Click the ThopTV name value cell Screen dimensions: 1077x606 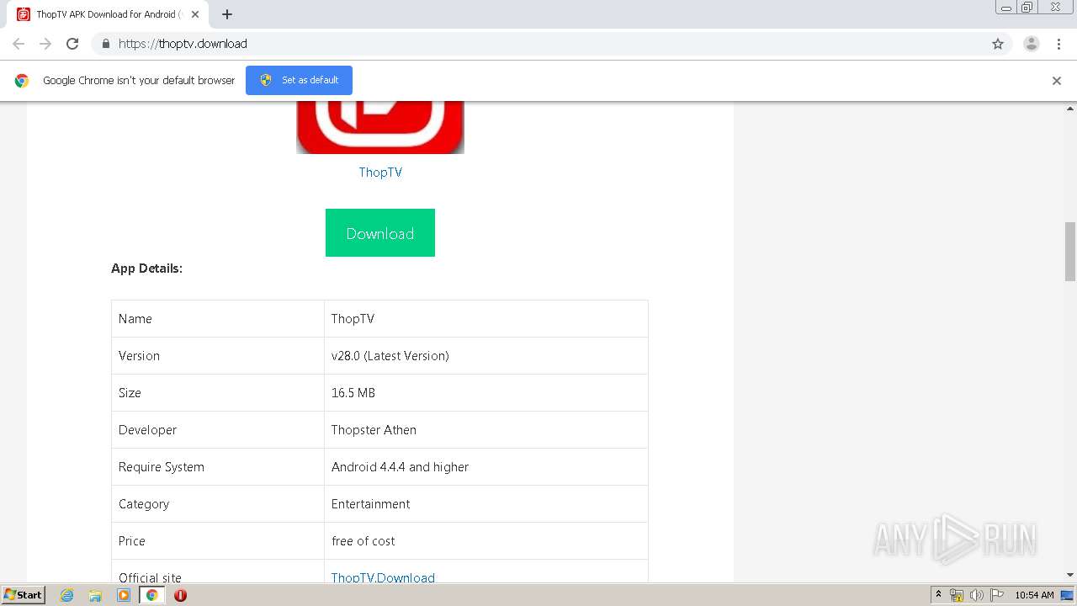[x=486, y=319]
